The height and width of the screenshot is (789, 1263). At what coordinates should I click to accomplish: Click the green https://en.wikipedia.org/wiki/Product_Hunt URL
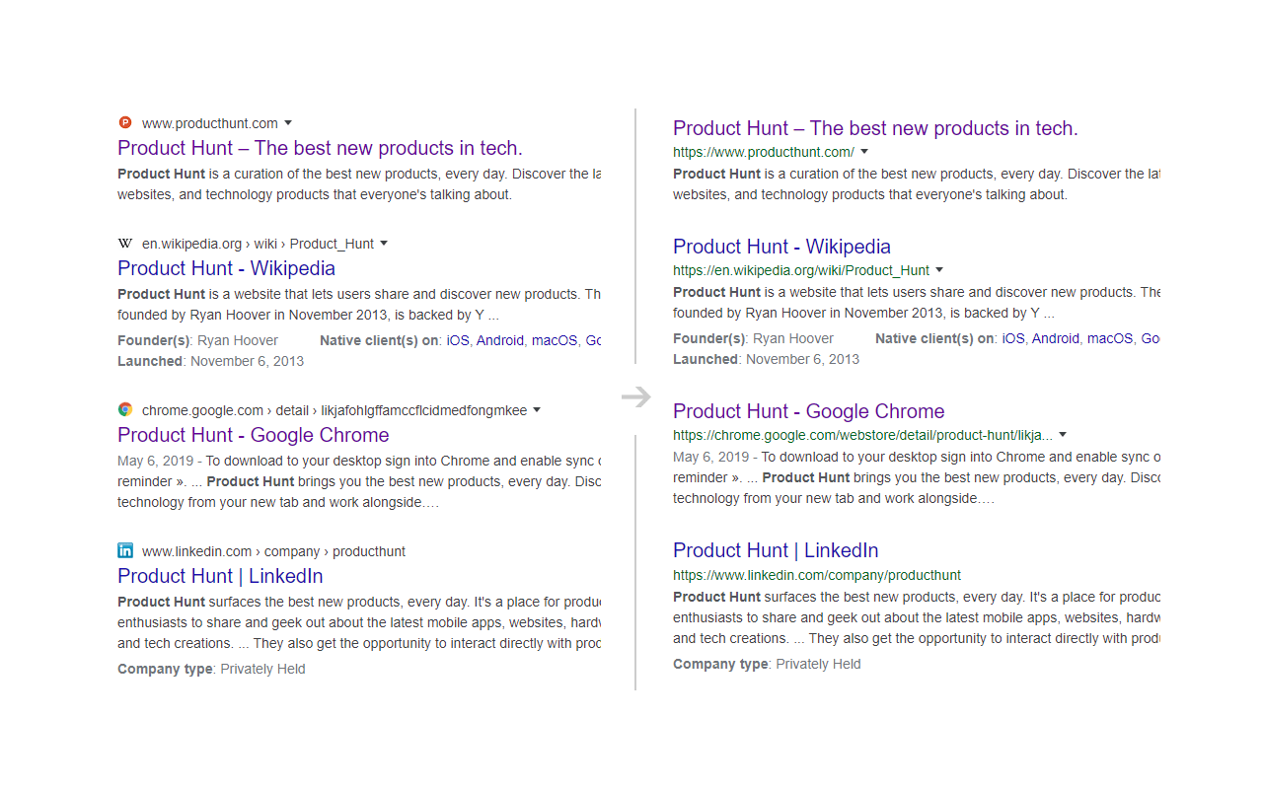click(x=801, y=270)
